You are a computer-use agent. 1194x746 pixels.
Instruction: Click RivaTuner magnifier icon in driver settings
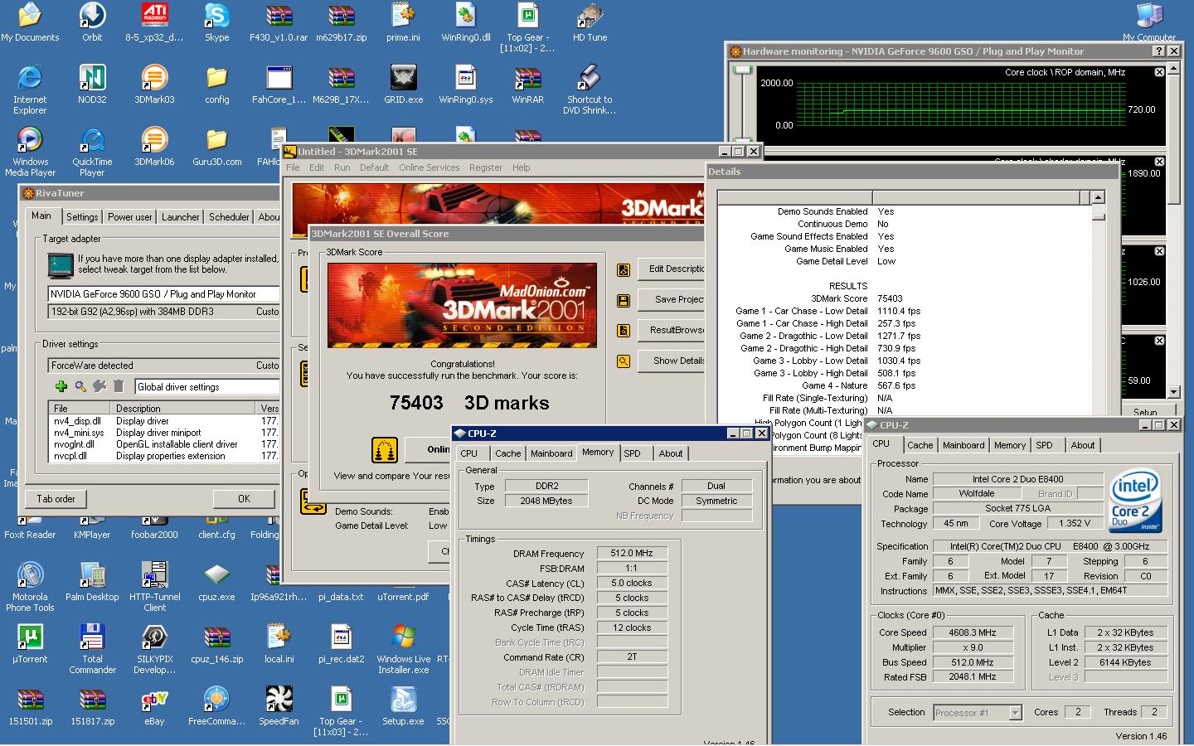(x=80, y=386)
